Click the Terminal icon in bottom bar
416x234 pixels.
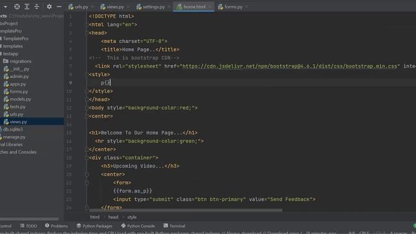[166, 226]
